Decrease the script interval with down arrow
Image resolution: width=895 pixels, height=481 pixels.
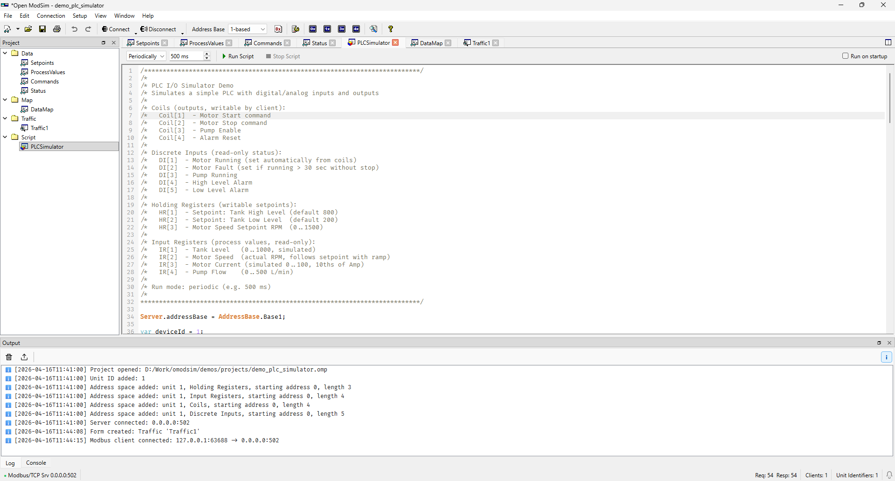click(x=207, y=58)
